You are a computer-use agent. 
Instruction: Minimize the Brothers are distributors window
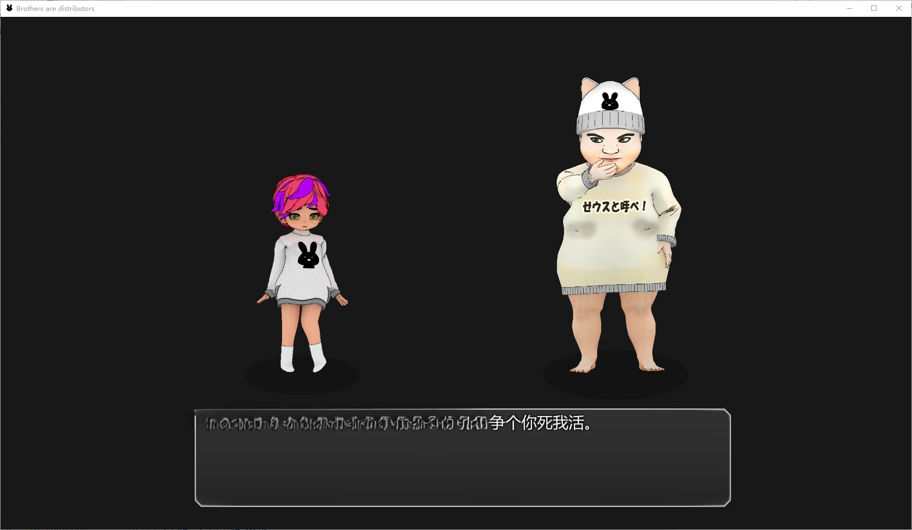click(849, 8)
